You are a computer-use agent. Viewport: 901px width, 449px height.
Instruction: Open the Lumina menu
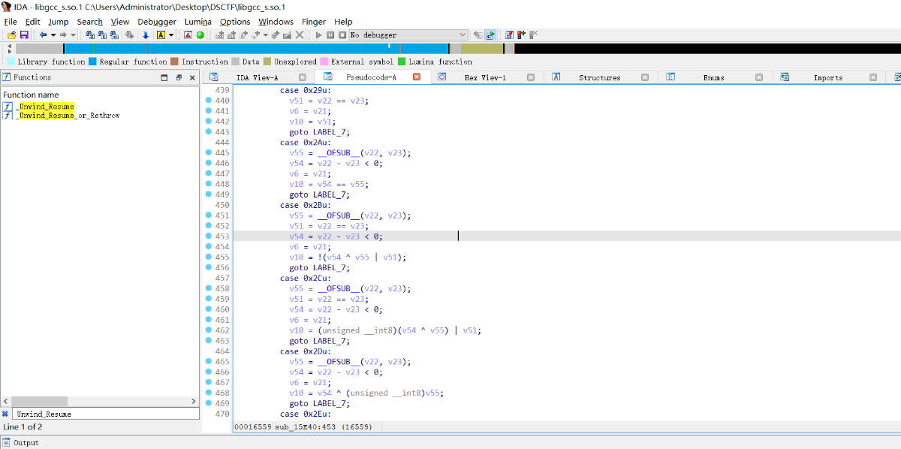pyautogui.click(x=198, y=22)
